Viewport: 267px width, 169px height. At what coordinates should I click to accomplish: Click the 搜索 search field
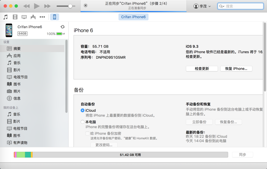click(x=240, y=6)
